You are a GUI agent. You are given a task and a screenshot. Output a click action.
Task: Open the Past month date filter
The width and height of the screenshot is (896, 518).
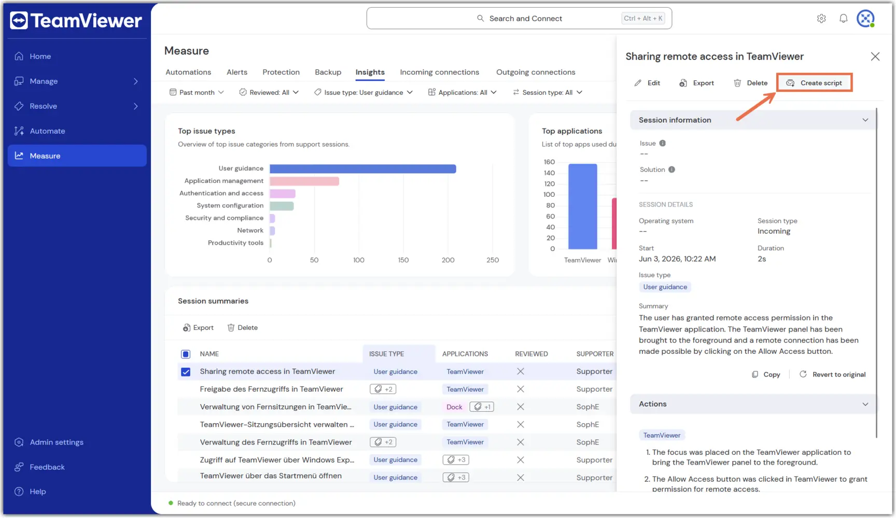point(197,92)
